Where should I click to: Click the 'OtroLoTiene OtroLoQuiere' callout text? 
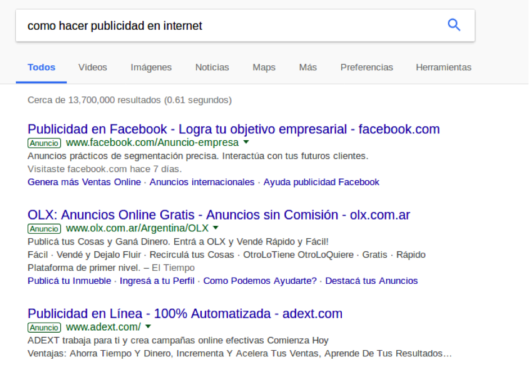click(x=299, y=255)
